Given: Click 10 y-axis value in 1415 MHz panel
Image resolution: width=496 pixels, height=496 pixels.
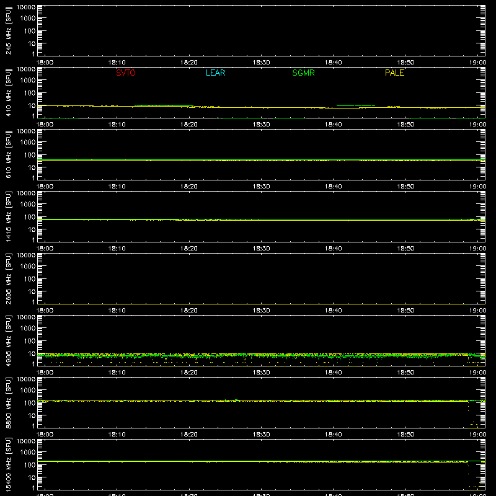Looking at the screenshot, I should tap(32, 229).
